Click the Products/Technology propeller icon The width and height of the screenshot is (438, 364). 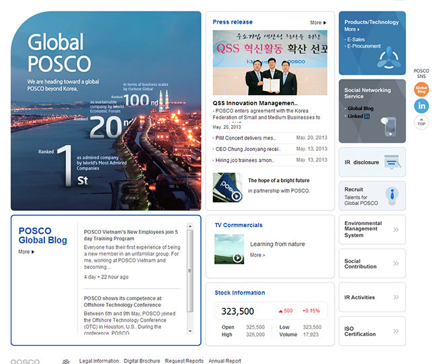pos(389,58)
